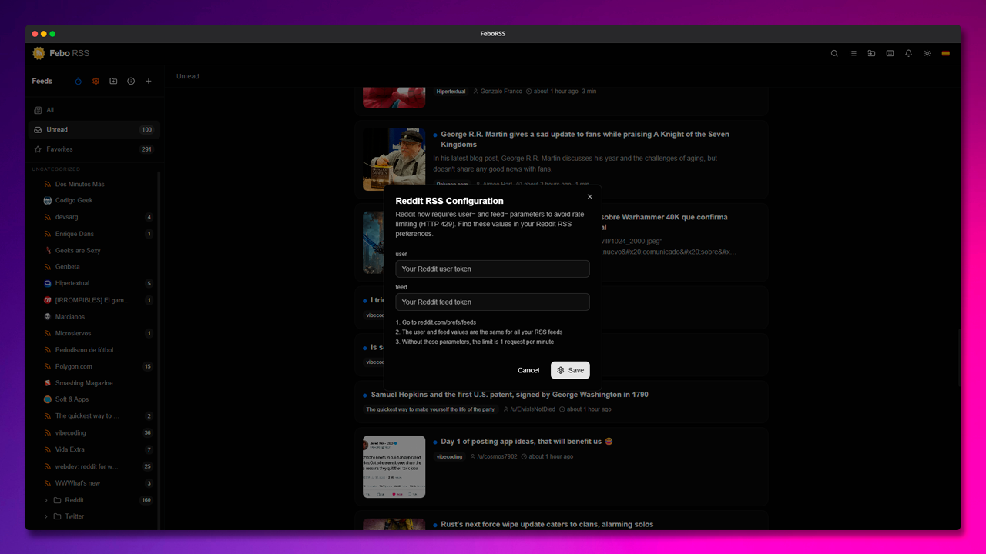Click the George R.R. Martin article thumbnail

[x=394, y=159]
